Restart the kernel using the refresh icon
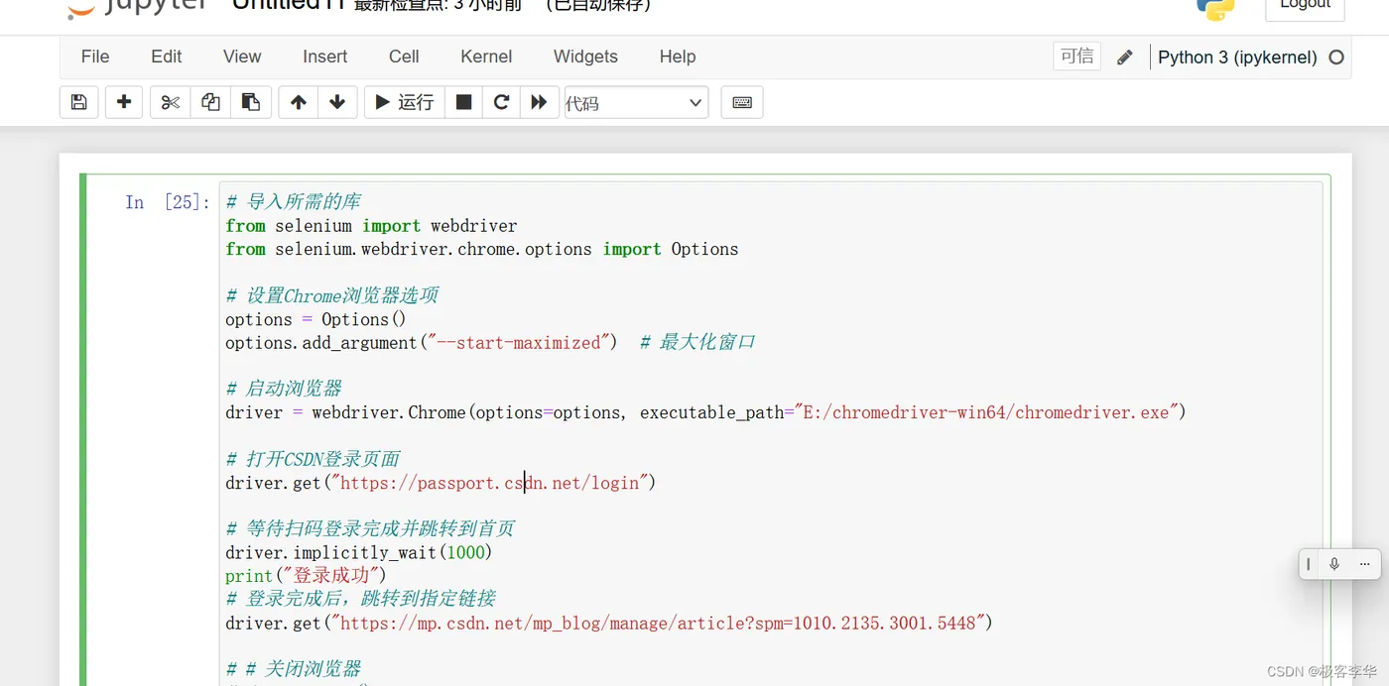Viewport: 1389px width, 686px height. tap(501, 102)
